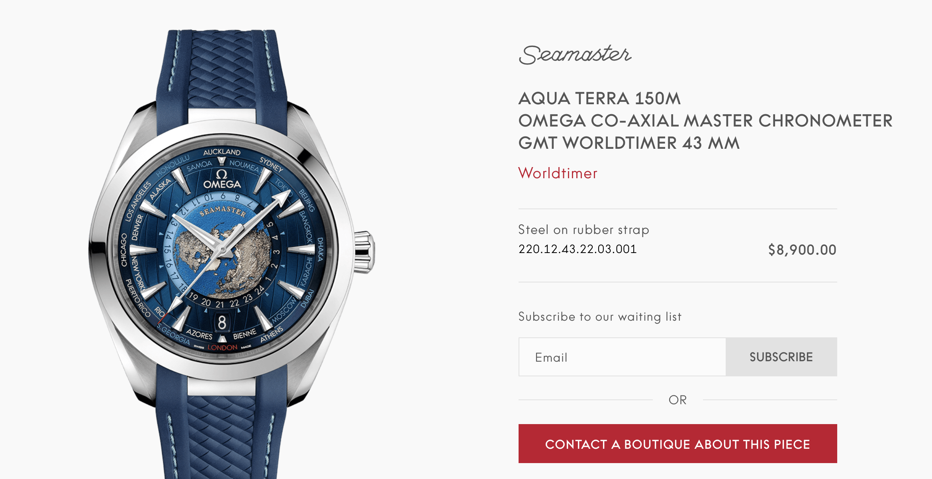Open the red Worldtimer link
Viewport: 932px width, 479px height.
(558, 173)
